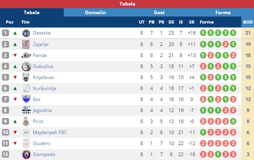This screenshot has width=254, height=160.
Task: Click the Dubočica volleyball logo
Action: (26, 66)
